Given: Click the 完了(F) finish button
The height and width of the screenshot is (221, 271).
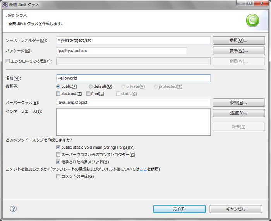Looking at the screenshot, I should (179, 209).
